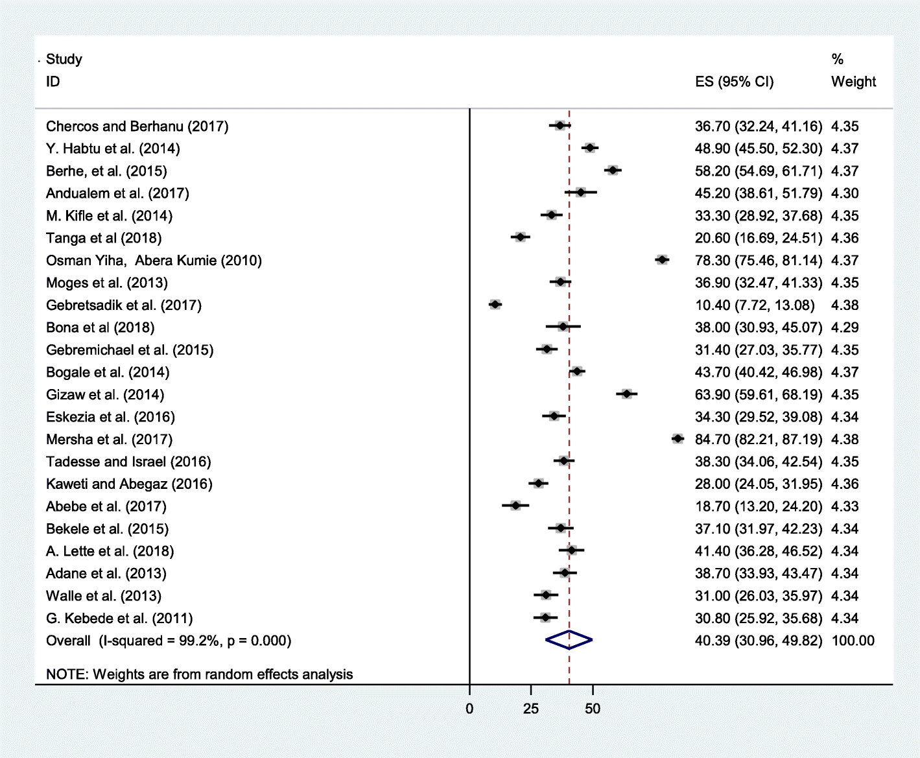Screen dimensions: 920x758
Task: Click the study name "Chercos and Berhanu (2017)"
Action: click(x=137, y=126)
